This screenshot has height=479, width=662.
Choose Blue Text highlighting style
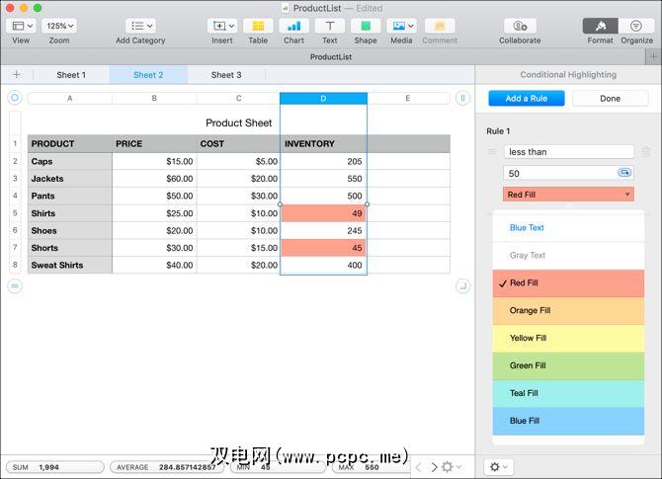tap(567, 228)
